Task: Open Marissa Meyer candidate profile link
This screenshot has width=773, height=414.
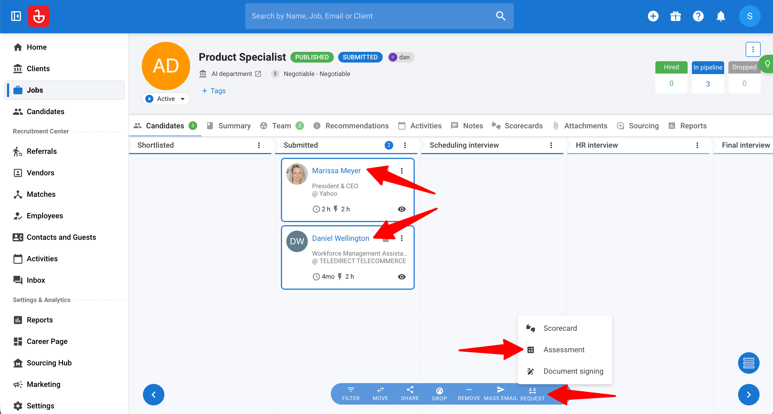Action: [336, 171]
